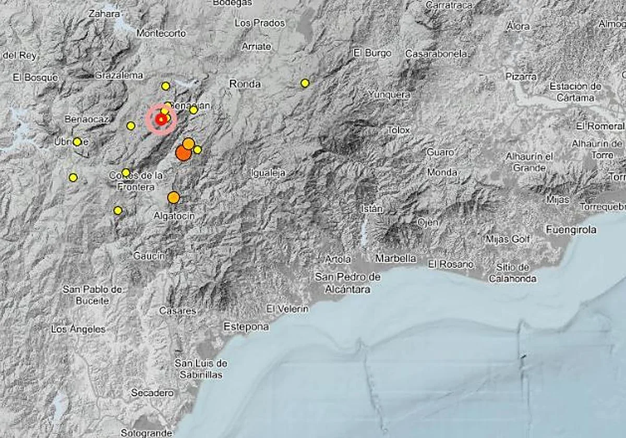Click the Ronda place label
Screen dimensions: 626x438
tap(245, 83)
